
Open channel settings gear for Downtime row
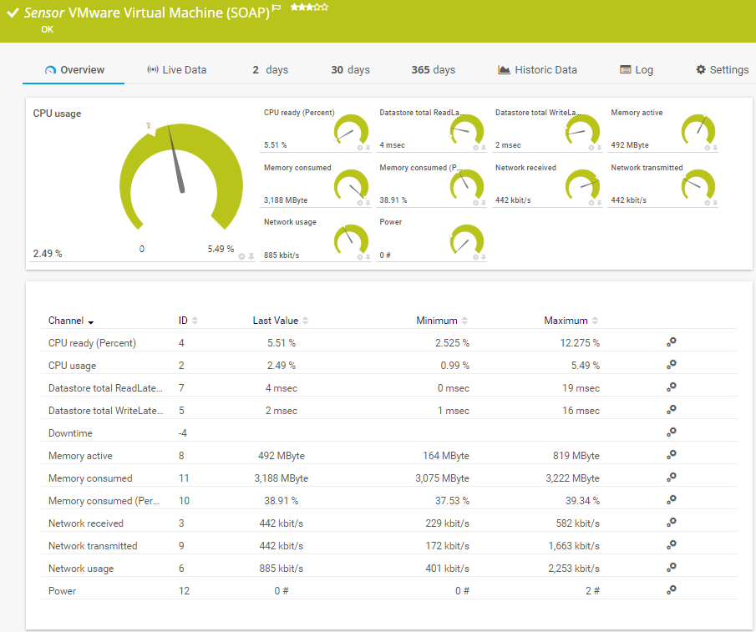pos(671,432)
